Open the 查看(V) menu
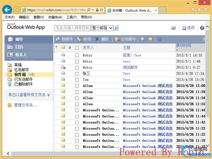Viewport: 212px width, 159px height. pyautogui.click(x=39, y=17)
